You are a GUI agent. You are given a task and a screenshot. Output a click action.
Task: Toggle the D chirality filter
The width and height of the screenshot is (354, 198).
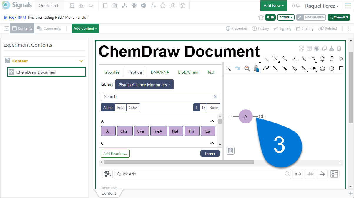[x=203, y=108]
